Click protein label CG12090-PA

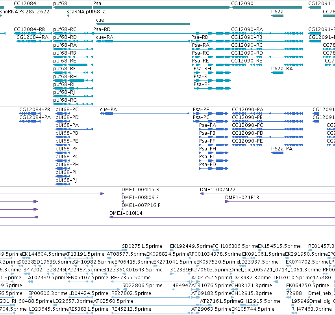point(248,109)
